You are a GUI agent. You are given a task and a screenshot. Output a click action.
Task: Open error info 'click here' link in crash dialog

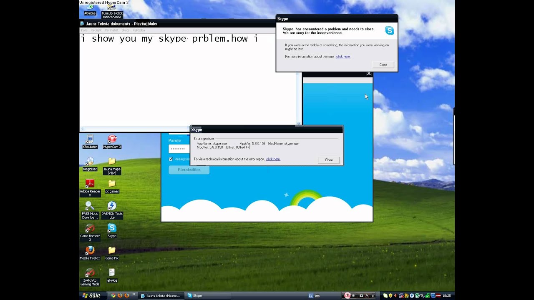[343, 56]
